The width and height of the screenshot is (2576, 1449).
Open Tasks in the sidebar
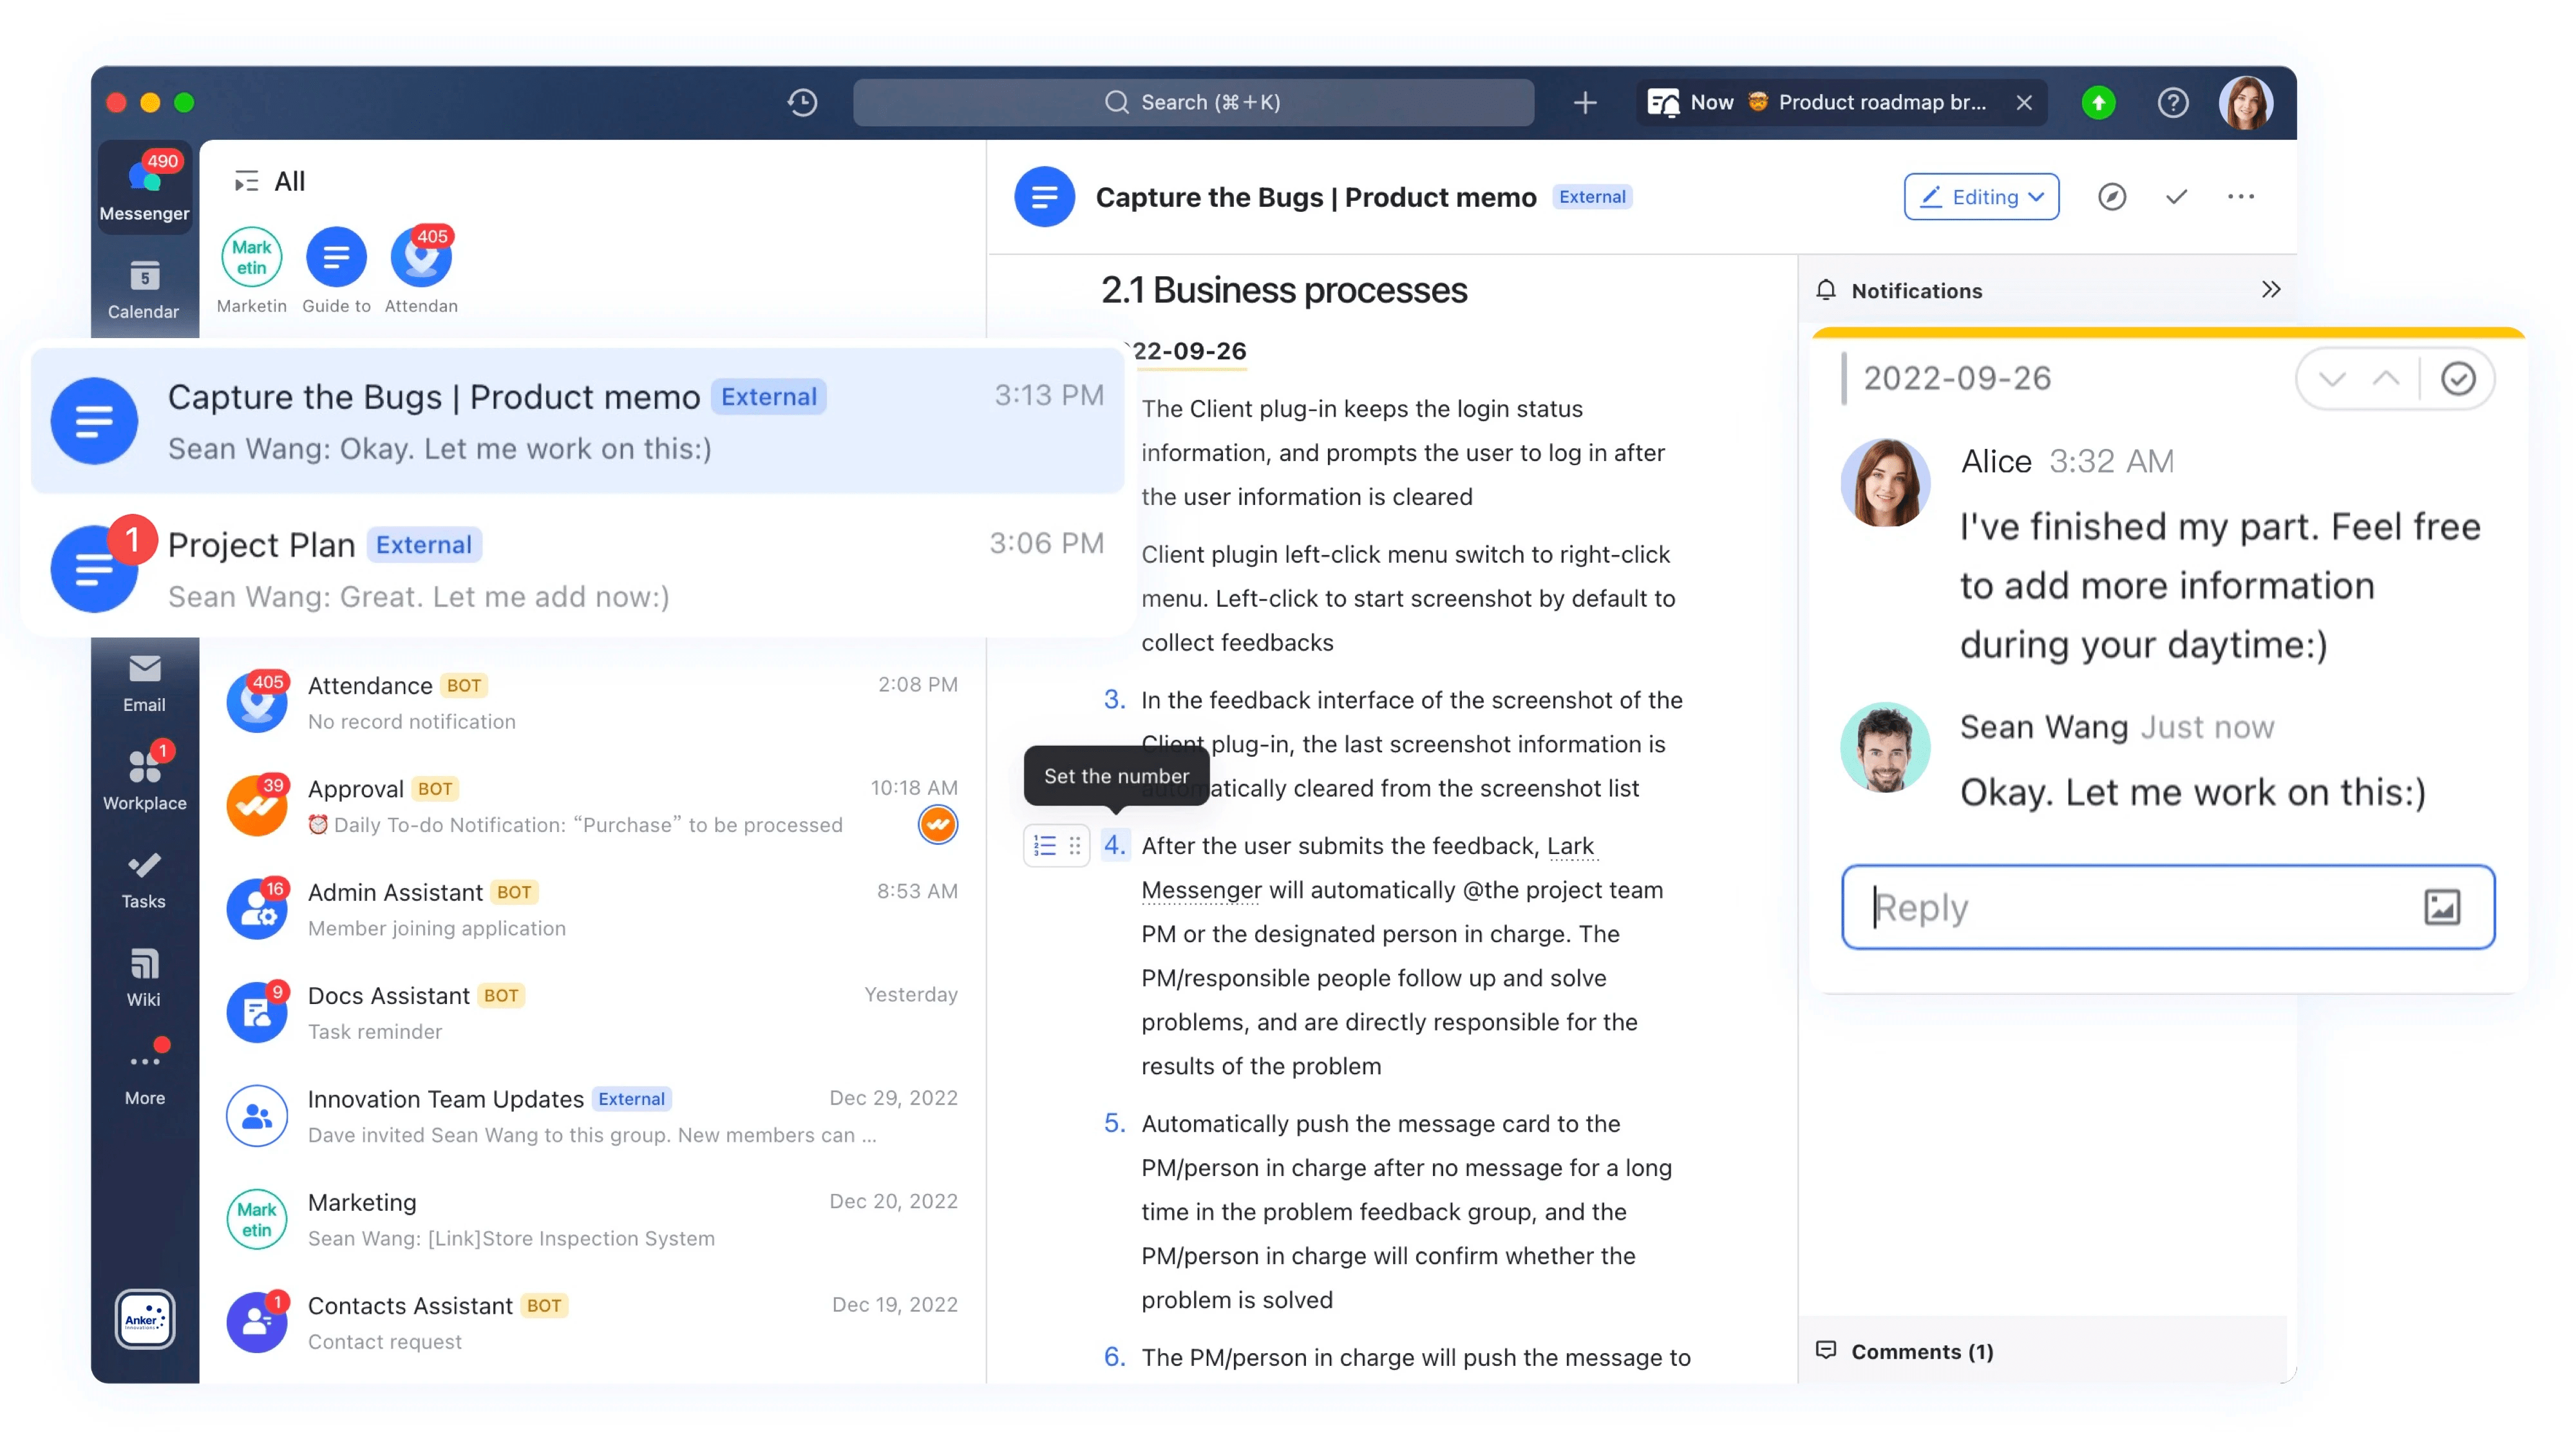144,879
